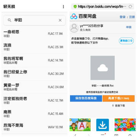The width and height of the screenshot is (137, 137).
Task: Click file name 半阳 - 一曲相思.flac
Action: (x=103, y=86)
